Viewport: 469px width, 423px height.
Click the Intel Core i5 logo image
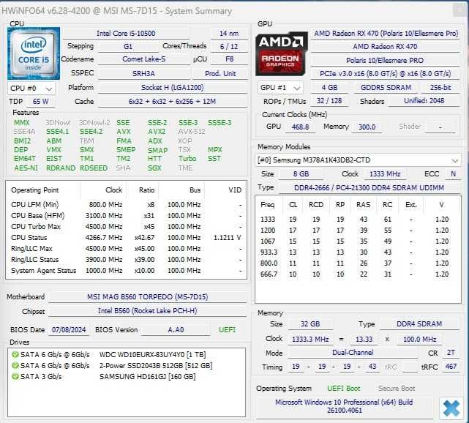click(x=34, y=53)
